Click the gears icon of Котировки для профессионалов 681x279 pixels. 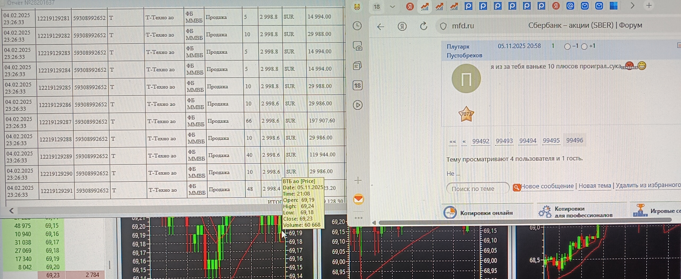click(545, 212)
